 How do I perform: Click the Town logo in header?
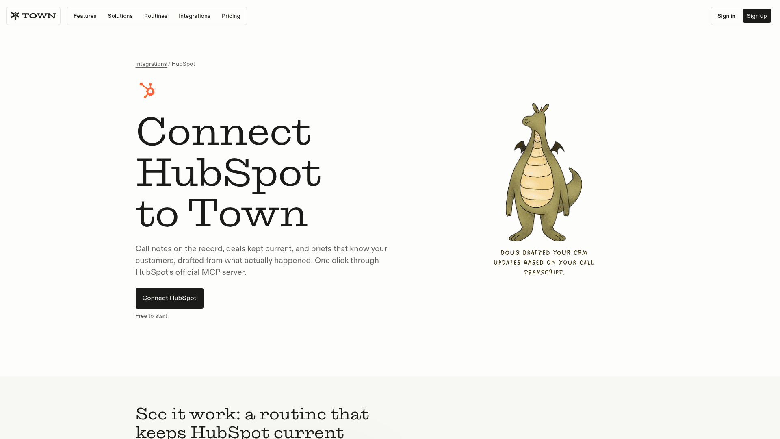[33, 16]
